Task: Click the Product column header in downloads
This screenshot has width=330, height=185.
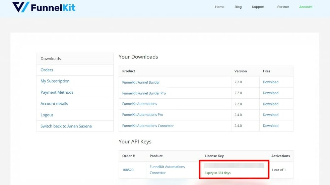Action: pyautogui.click(x=129, y=71)
